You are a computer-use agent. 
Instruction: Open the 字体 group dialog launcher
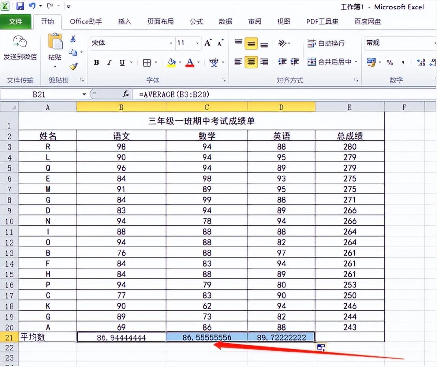click(x=224, y=80)
